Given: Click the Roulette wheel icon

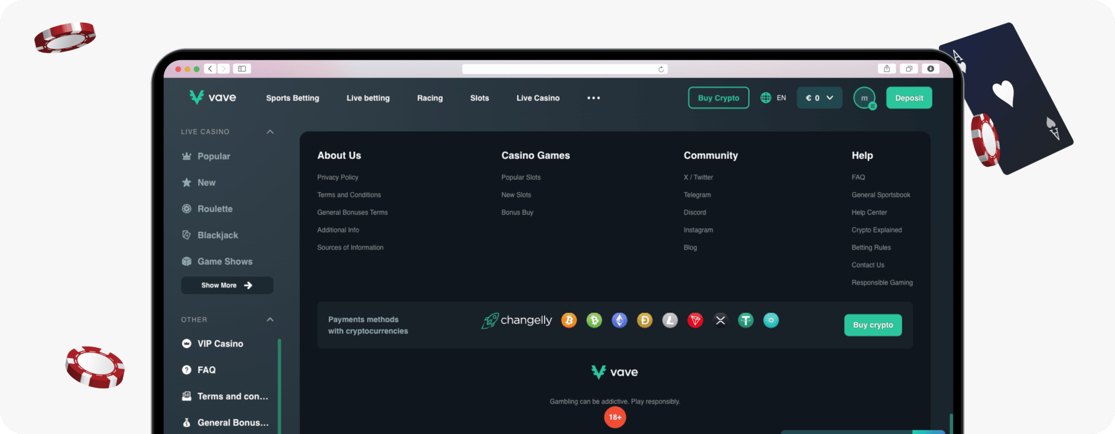Looking at the screenshot, I should pyautogui.click(x=186, y=209).
